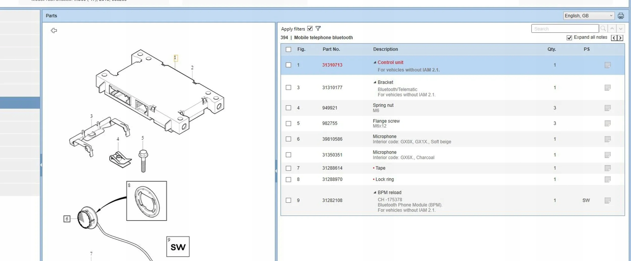The width and height of the screenshot is (631, 261).
Task: Open note icon for BPM reload row
Action: coord(608,200)
